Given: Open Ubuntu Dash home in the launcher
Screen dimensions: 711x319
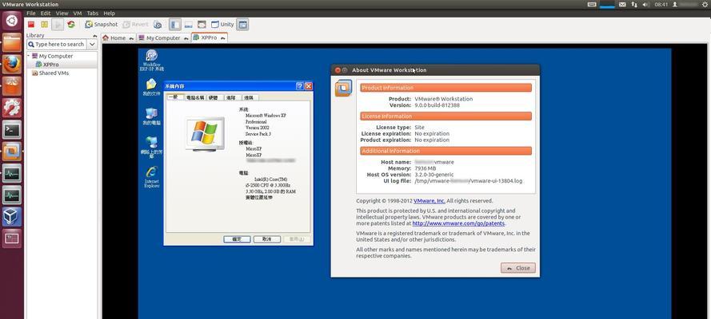Looking at the screenshot, I should point(12,20).
